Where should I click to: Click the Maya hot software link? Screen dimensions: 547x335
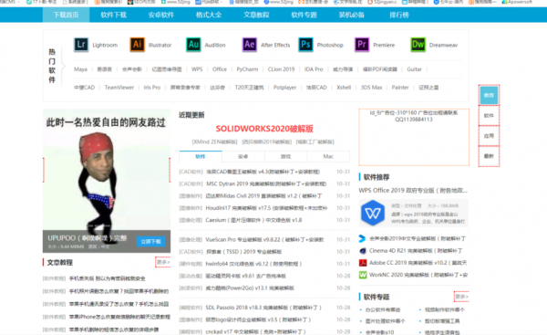[x=80, y=69]
